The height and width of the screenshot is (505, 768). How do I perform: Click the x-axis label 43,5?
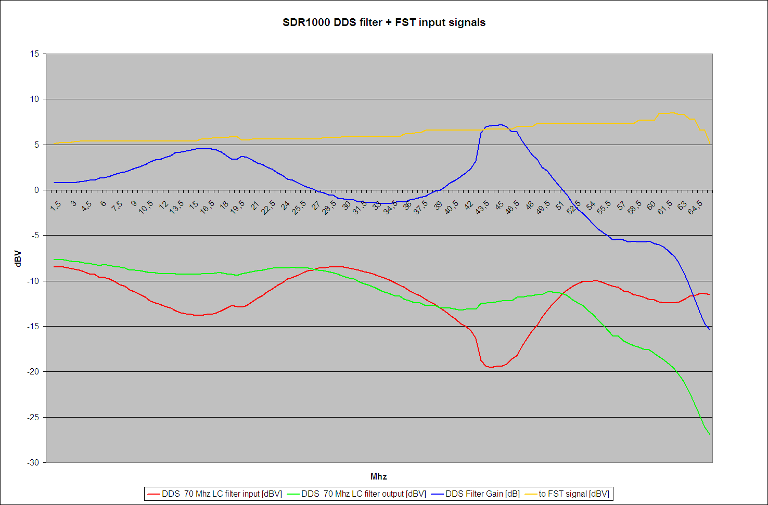coord(481,206)
